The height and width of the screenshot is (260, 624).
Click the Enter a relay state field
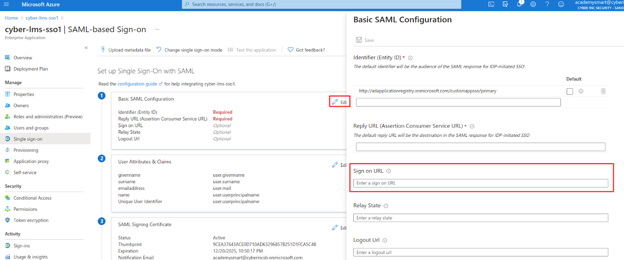[x=481, y=218]
